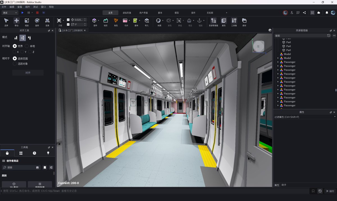Enable the Y axis checkbox
The width and height of the screenshot is (337, 201).
click(x=22, y=52)
